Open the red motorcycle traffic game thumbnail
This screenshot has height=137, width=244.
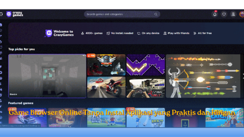[x=106, y=87]
